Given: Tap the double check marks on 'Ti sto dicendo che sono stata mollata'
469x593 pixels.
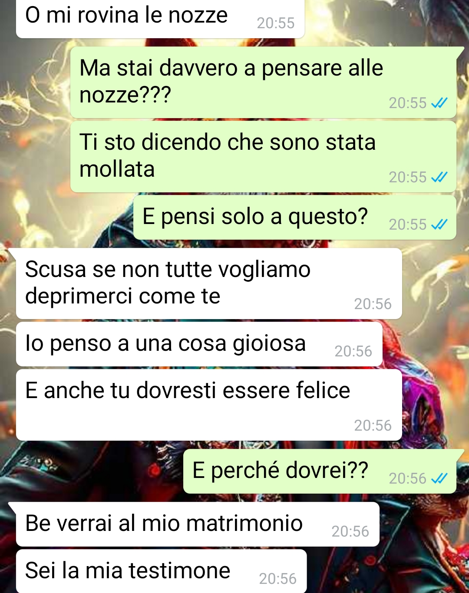Looking at the screenshot, I should [439, 177].
